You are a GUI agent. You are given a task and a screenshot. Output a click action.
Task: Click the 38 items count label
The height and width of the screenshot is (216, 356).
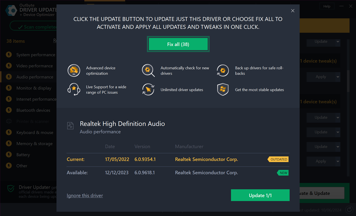tap(15, 41)
